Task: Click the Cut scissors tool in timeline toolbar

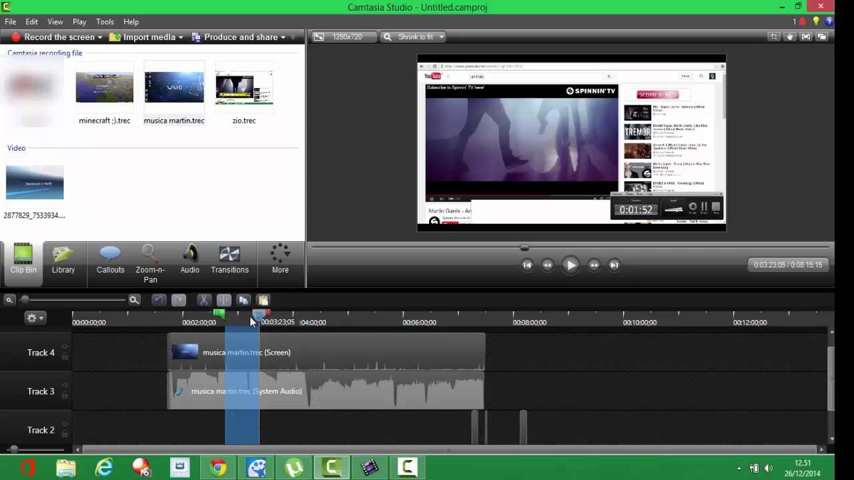Action: coord(204,300)
